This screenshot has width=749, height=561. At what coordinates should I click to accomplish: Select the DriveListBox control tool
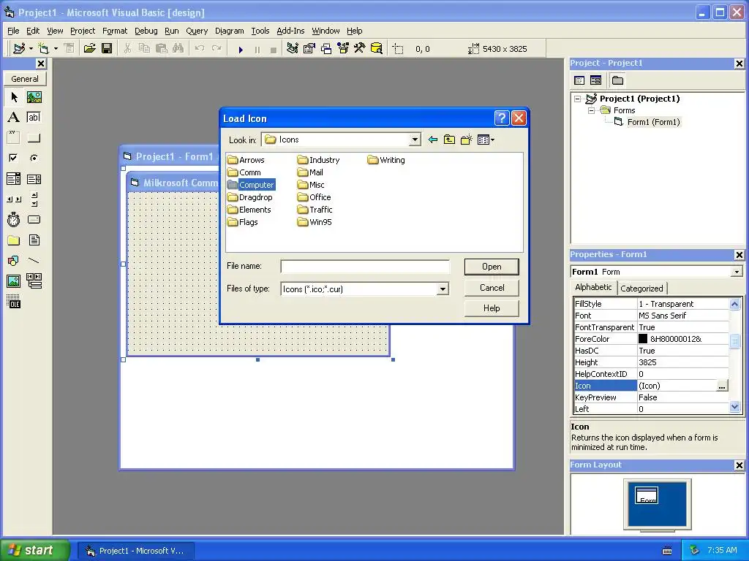pyautogui.click(x=34, y=219)
